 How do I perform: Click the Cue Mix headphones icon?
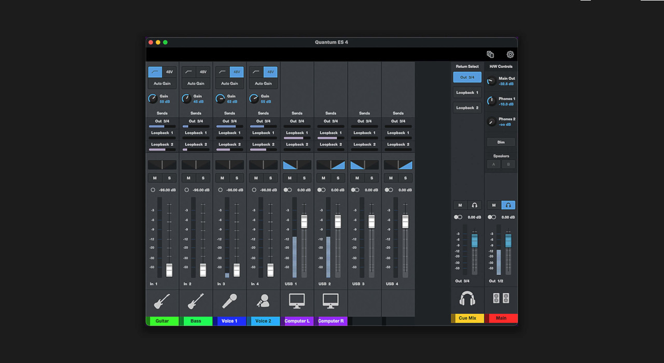467,299
